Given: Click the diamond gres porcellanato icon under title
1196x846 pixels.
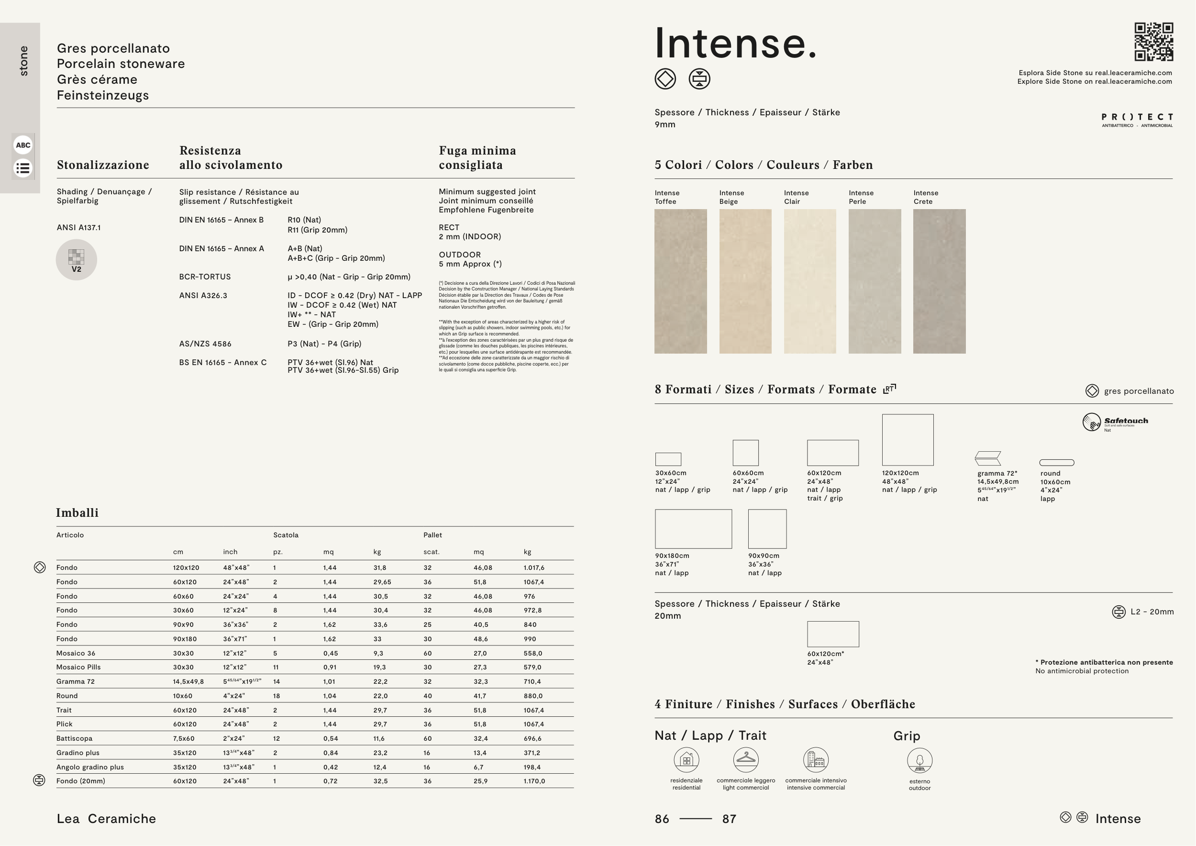Looking at the screenshot, I should pos(665,79).
